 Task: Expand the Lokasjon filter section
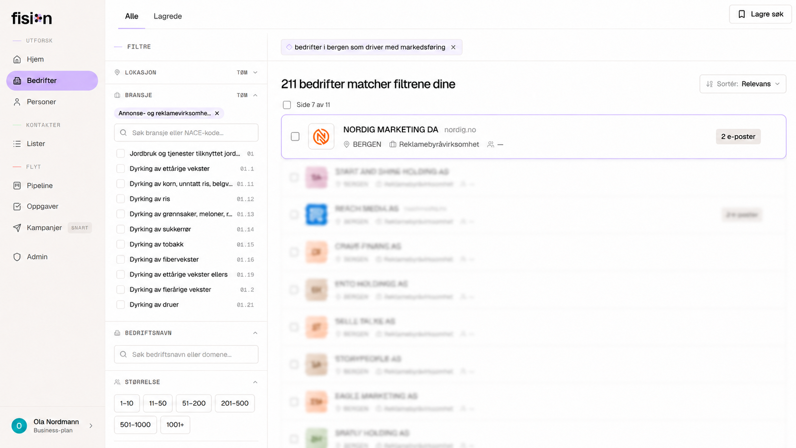click(255, 72)
